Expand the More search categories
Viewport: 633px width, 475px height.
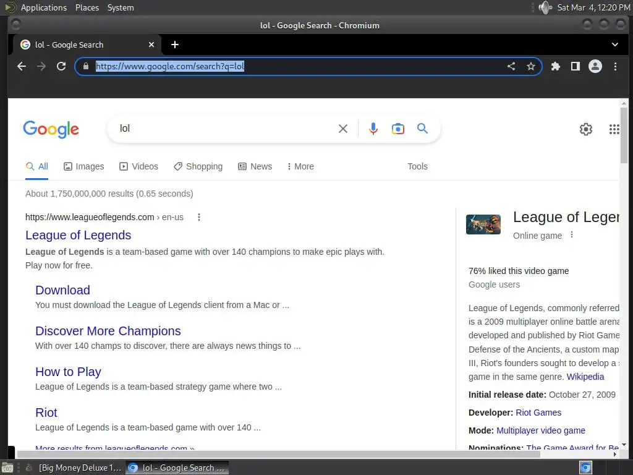300,166
